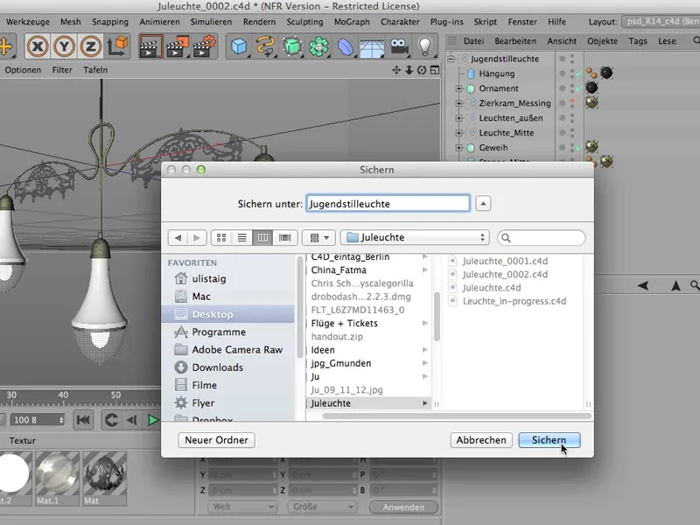The height and width of the screenshot is (525, 700).
Task: Add a floor environment object icon
Action: (372, 46)
